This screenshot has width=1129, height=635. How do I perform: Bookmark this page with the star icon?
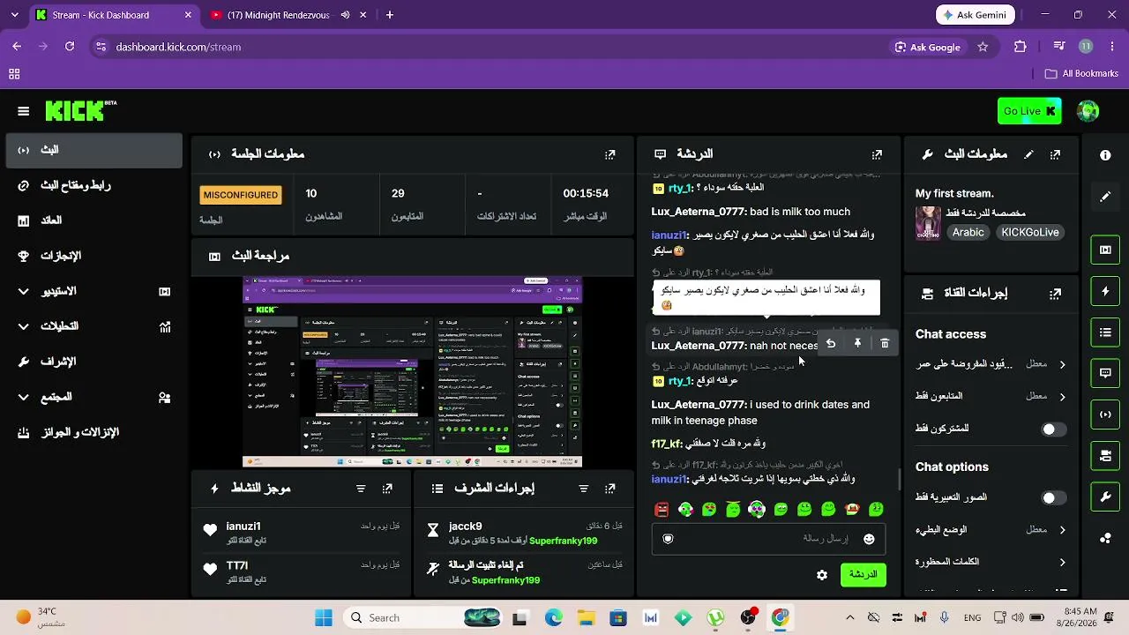983,47
